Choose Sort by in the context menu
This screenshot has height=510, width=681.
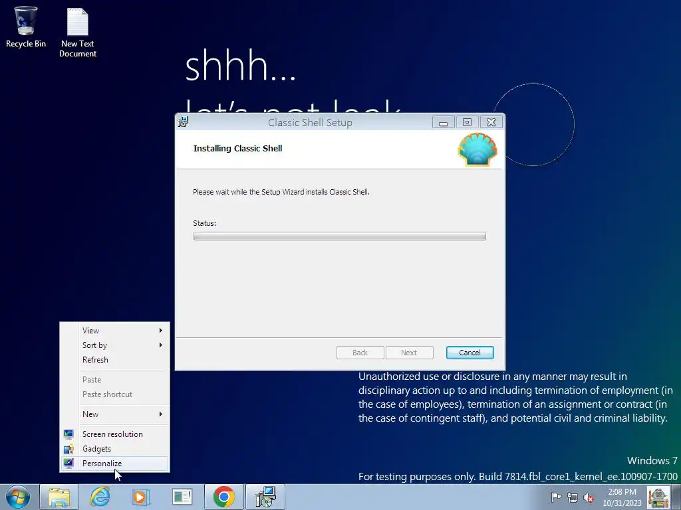[x=114, y=345]
